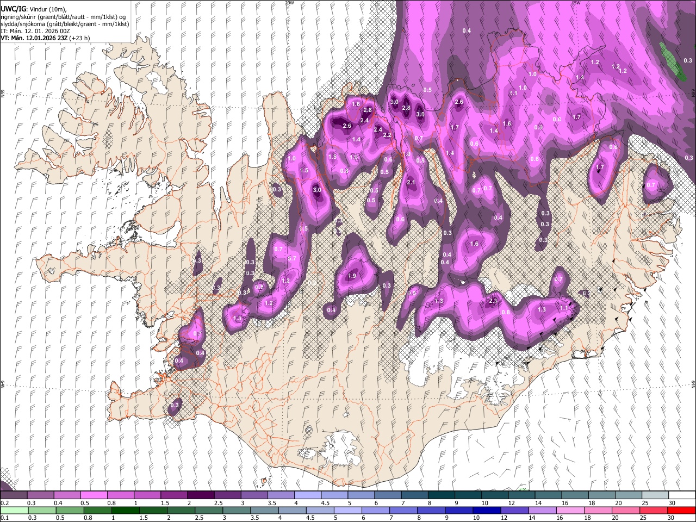Select the "slydda/snjókoma (grátt/bleikt/grænt - mm/1klst)" line
The image size is (696, 522).
pos(64,24)
